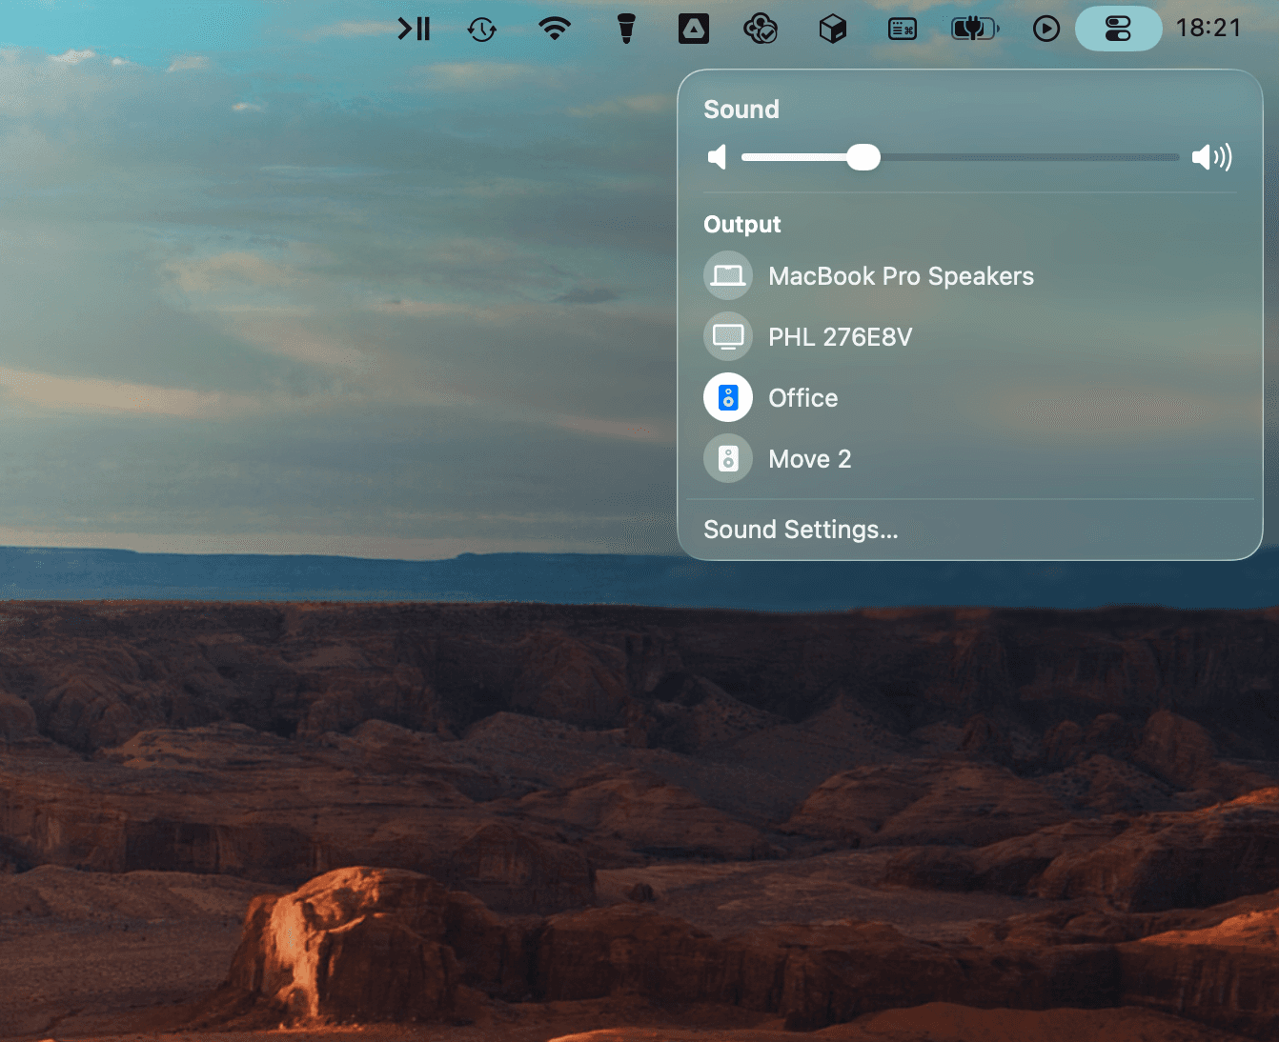Select Office output device label
The height and width of the screenshot is (1042, 1279).
[803, 398]
